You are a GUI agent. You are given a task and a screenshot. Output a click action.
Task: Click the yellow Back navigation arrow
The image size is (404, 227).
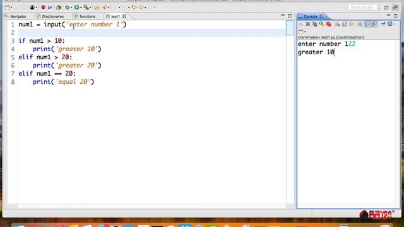134,8
